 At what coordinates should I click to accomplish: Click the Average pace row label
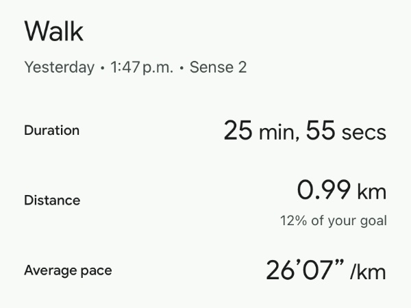click(x=68, y=270)
